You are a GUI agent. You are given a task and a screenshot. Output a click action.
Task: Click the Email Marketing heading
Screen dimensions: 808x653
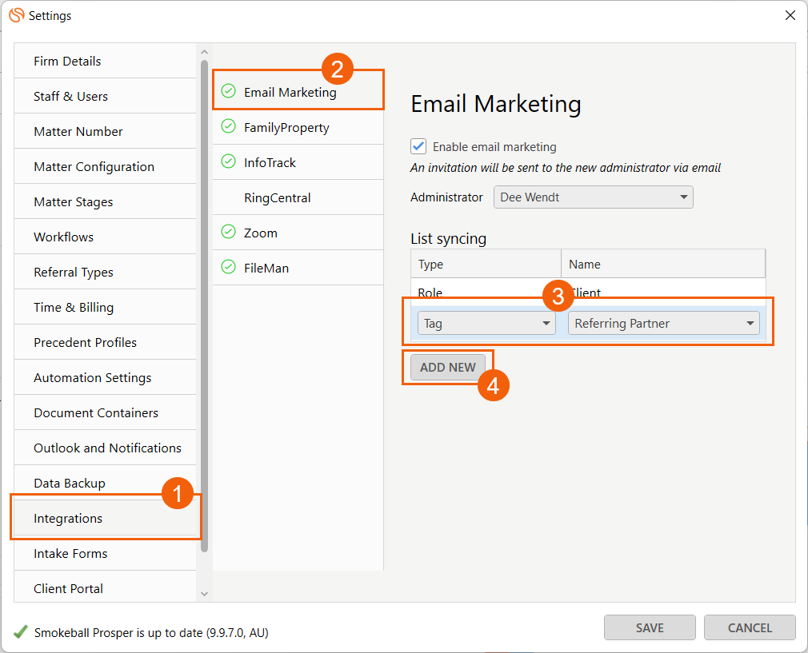496,104
